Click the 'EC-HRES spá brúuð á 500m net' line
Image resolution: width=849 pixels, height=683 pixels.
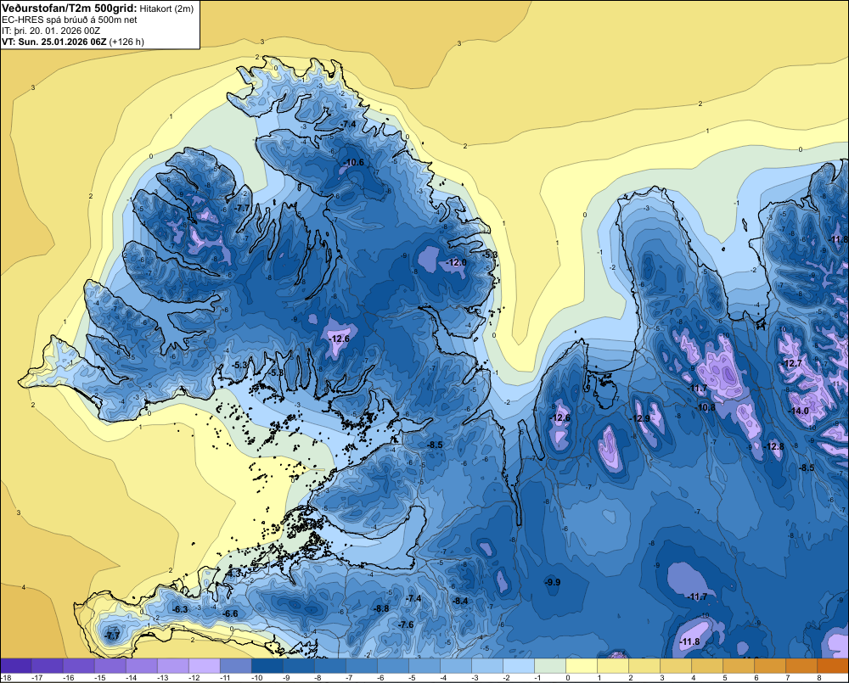coord(70,20)
